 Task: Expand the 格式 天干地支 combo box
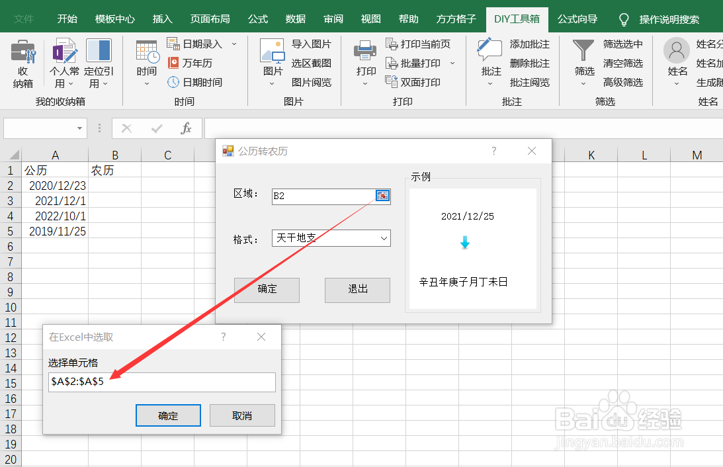pyautogui.click(x=384, y=238)
